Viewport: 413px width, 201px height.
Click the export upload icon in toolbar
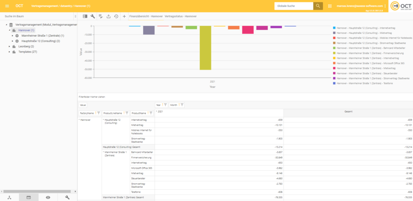point(108,17)
